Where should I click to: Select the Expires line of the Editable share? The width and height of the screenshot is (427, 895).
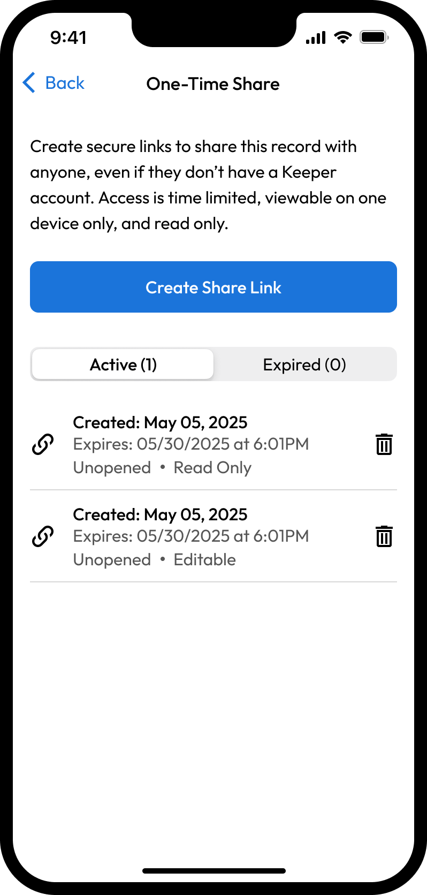coord(191,536)
